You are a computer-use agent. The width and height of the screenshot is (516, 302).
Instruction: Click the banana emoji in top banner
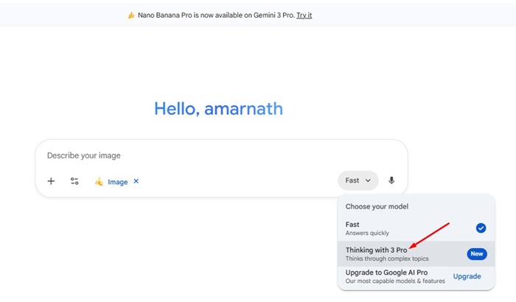(x=131, y=15)
